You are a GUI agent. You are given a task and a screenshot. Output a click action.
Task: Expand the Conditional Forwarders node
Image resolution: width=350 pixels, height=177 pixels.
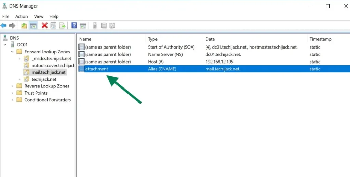click(x=12, y=100)
